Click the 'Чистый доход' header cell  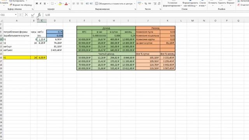[106, 54]
